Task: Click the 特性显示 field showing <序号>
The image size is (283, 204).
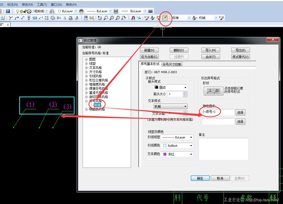Action: pyautogui.click(x=218, y=112)
